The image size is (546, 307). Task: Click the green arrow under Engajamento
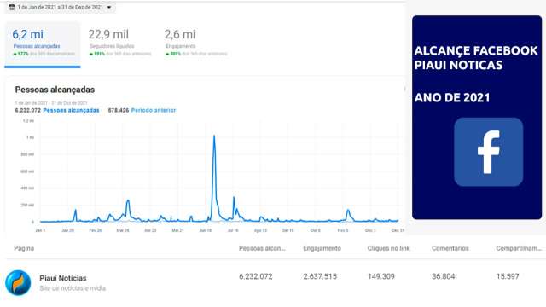pos(167,54)
